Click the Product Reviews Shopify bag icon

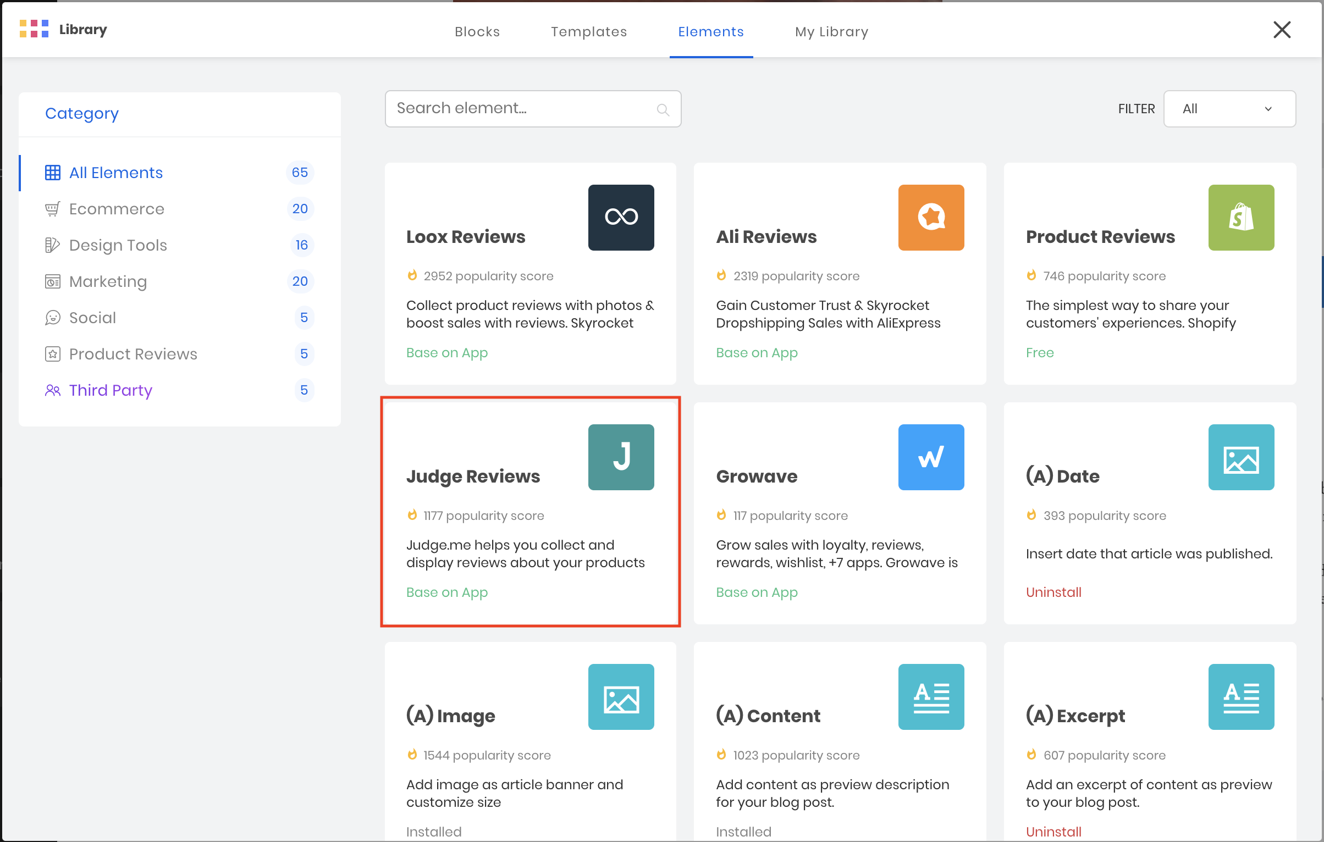click(x=1241, y=217)
